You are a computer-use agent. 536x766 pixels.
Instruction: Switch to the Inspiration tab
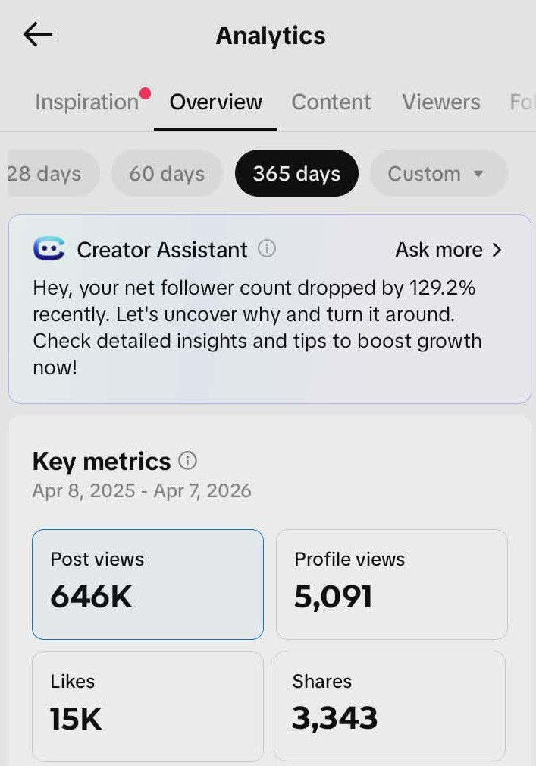tap(86, 102)
